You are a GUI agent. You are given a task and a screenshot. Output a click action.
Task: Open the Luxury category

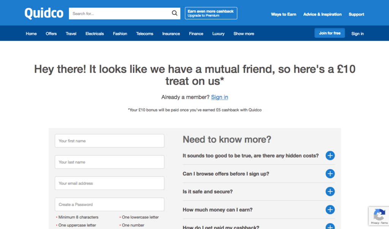(x=218, y=34)
